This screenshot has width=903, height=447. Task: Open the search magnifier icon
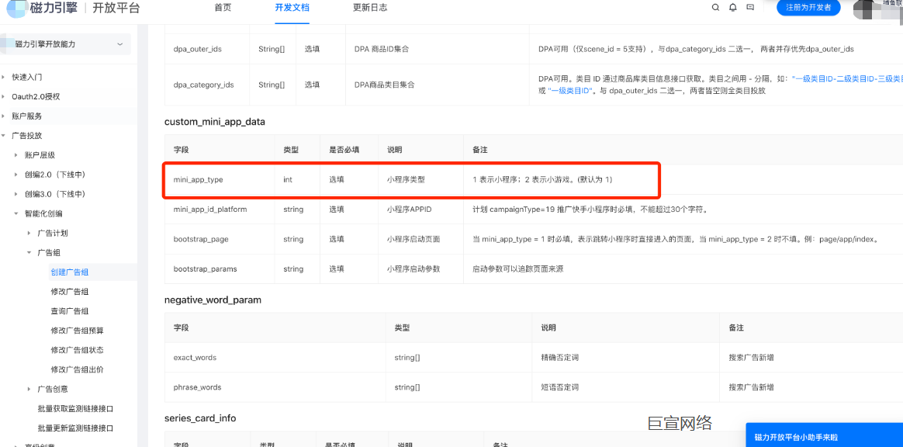tap(715, 7)
